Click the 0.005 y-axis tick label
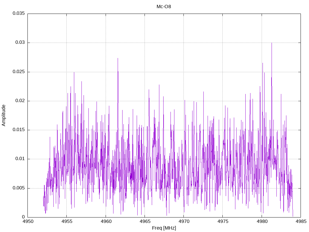The height and width of the screenshot is (232, 309). tap(18, 188)
